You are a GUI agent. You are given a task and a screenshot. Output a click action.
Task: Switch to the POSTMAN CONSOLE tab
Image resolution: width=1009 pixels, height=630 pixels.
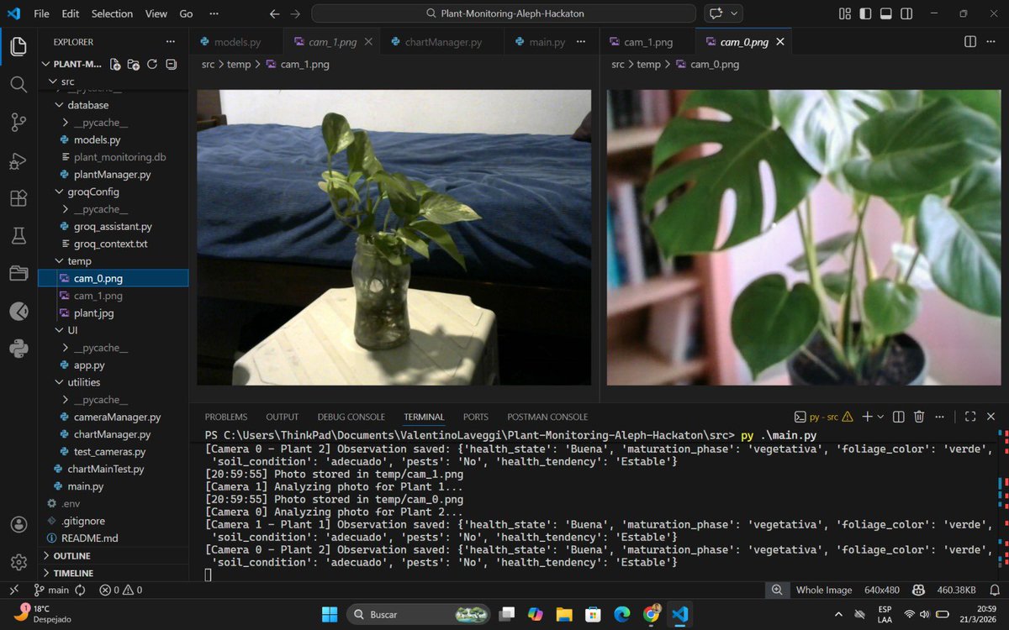pos(547,417)
